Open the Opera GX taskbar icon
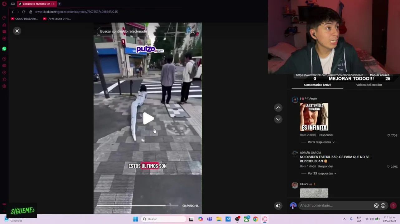The height and width of the screenshot is (224, 400). 265,219
